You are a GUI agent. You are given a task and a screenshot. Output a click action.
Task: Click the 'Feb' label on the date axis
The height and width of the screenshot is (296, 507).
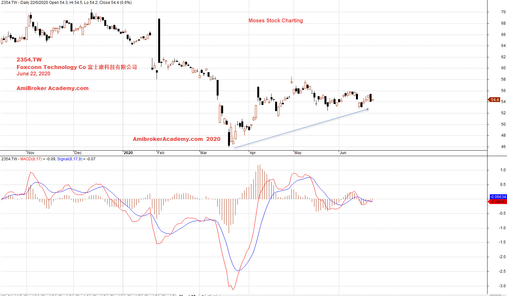pyautogui.click(x=161, y=153)
